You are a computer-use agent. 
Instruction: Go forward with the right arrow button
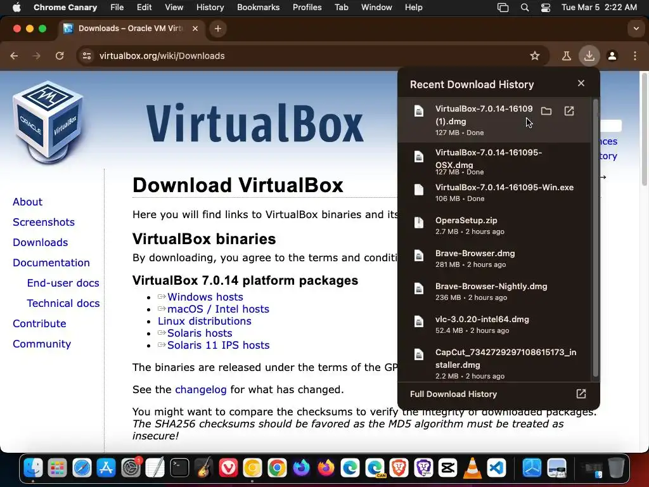(37, 56)
